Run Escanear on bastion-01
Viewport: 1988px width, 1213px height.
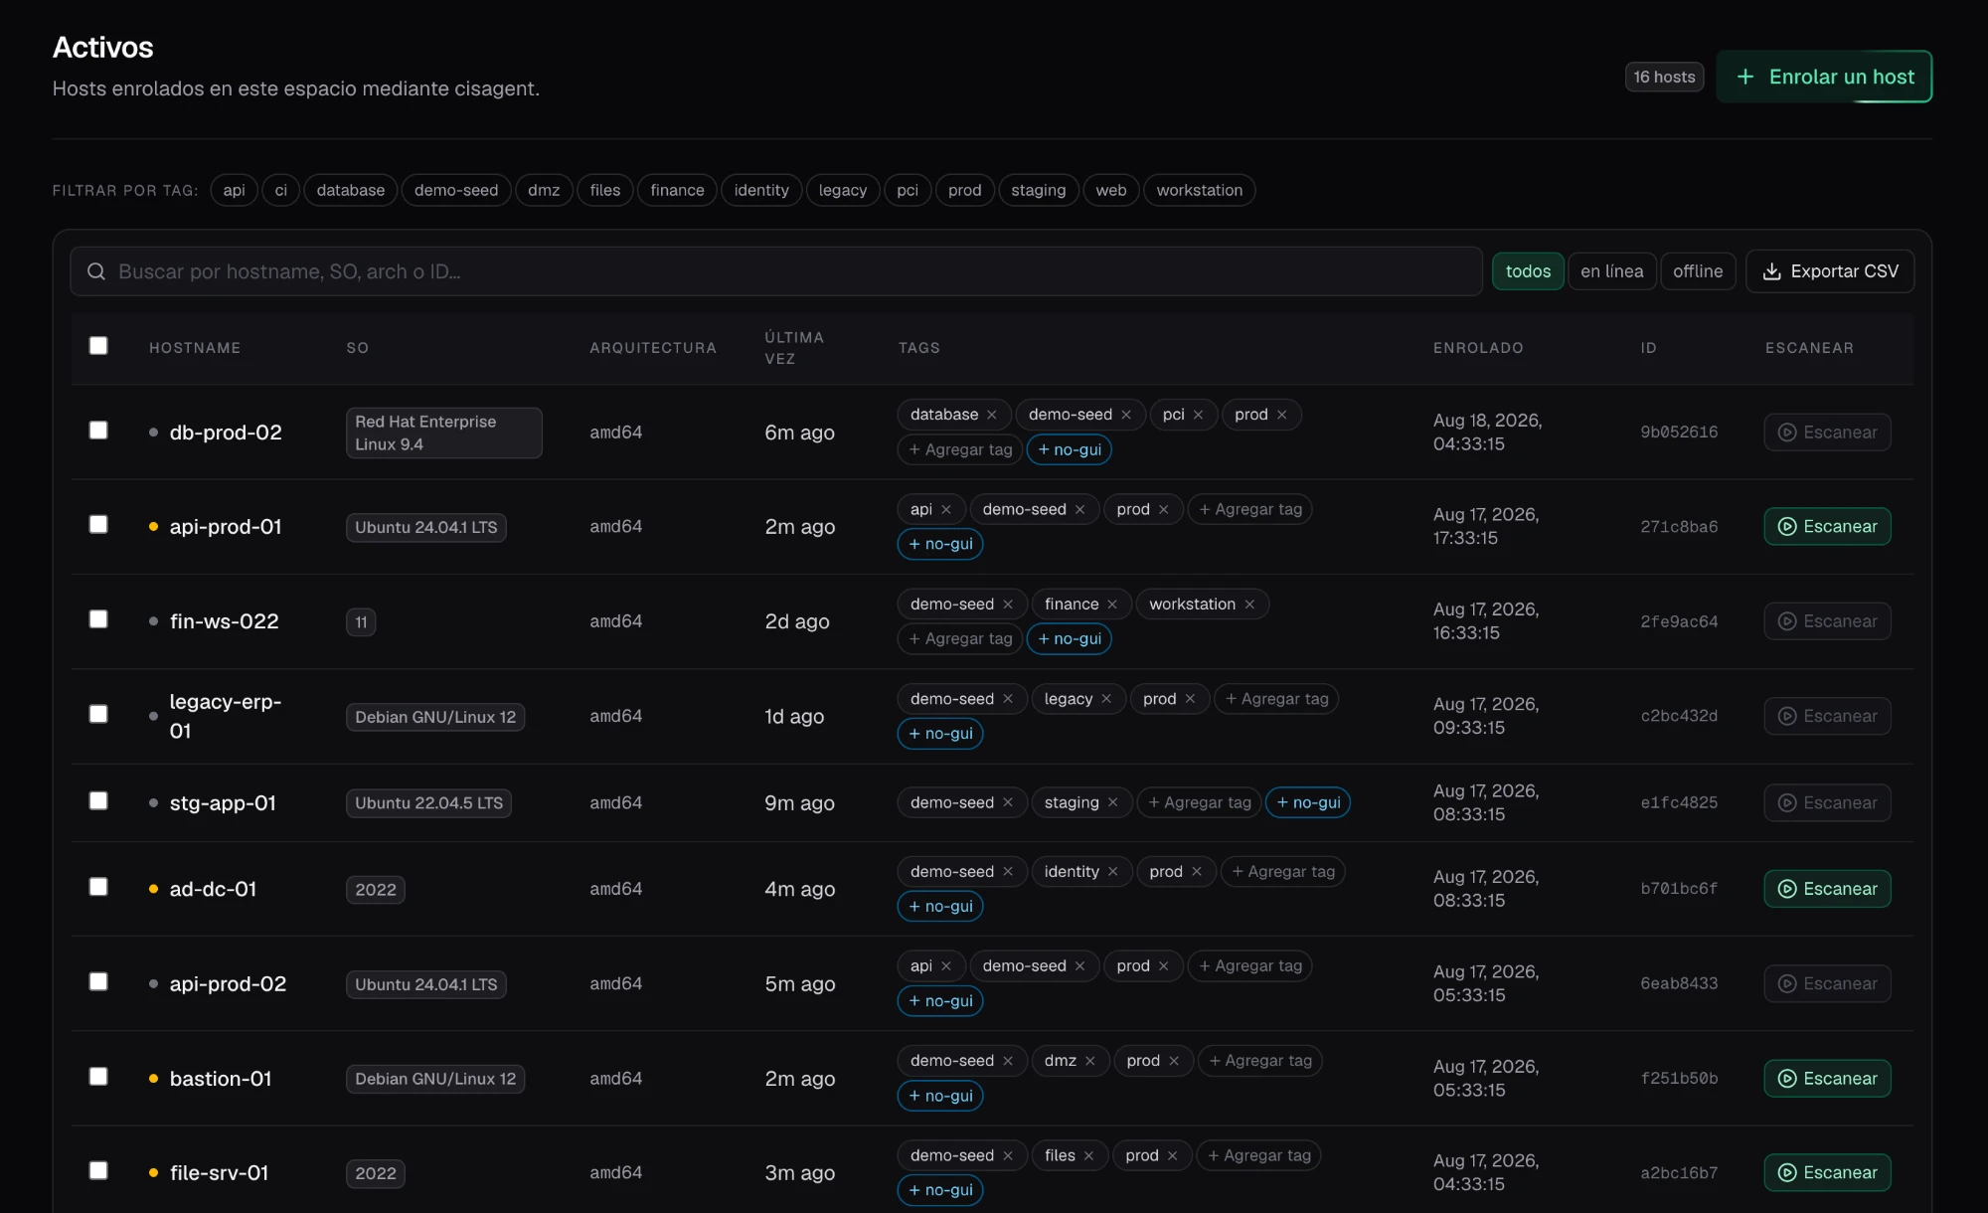[x=1827, y=1079]
